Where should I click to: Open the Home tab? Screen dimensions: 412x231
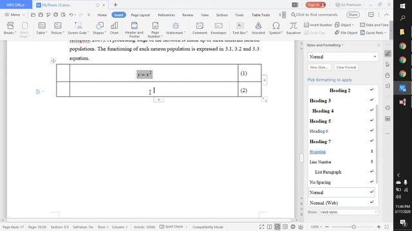102,15
